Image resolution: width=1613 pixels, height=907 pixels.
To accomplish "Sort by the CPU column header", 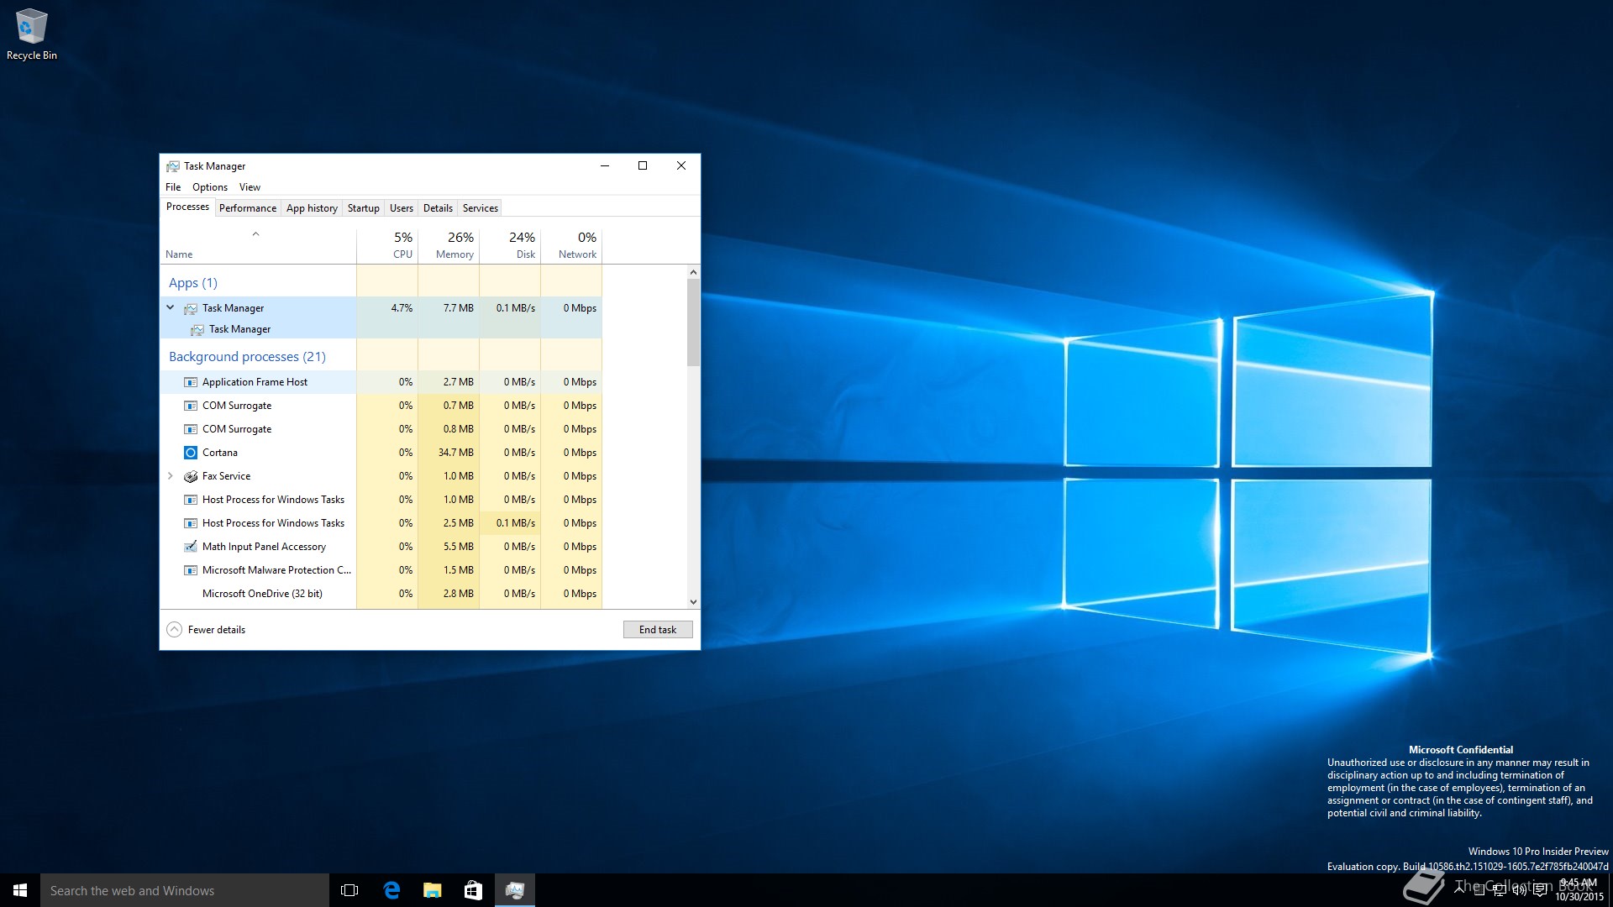I will point(387,245).
